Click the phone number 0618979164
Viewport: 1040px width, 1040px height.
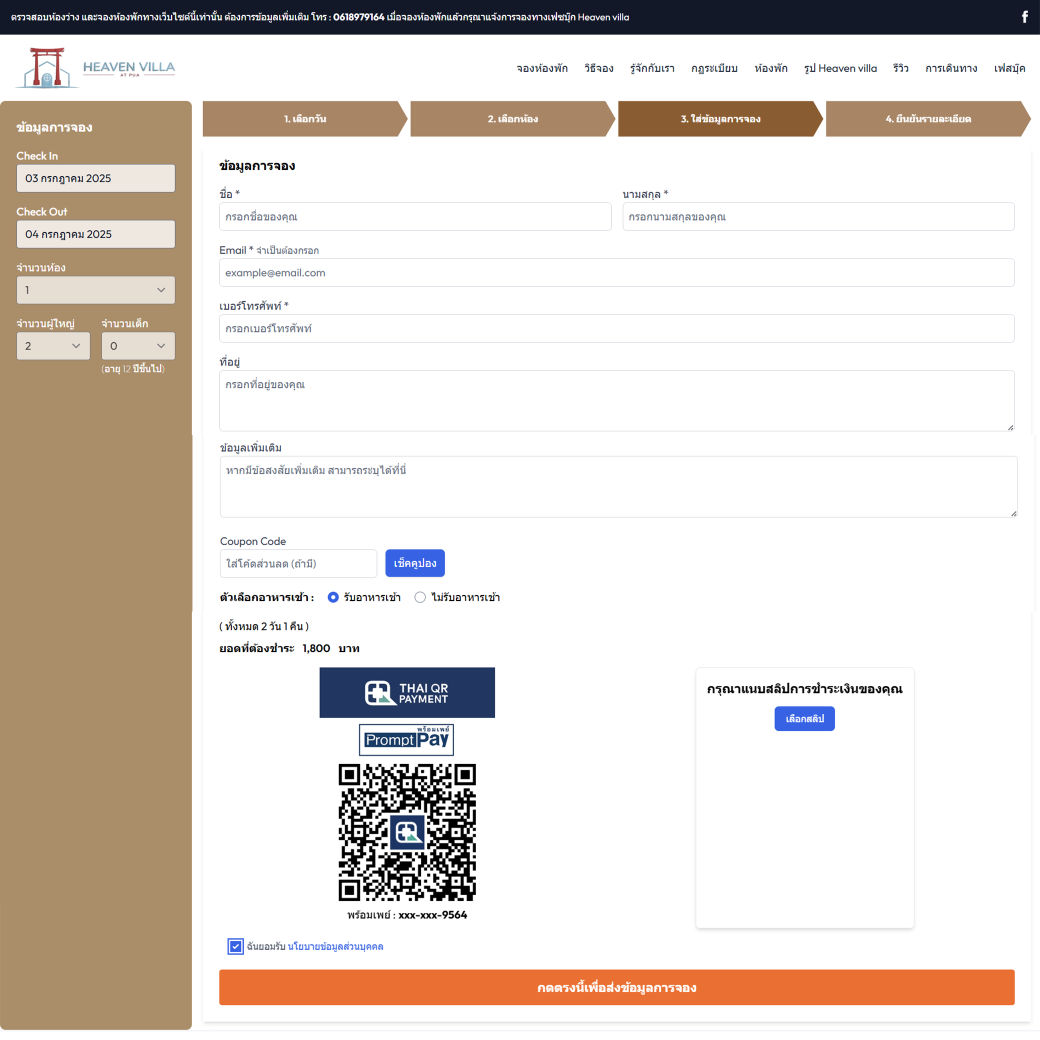tap(358, 17)
